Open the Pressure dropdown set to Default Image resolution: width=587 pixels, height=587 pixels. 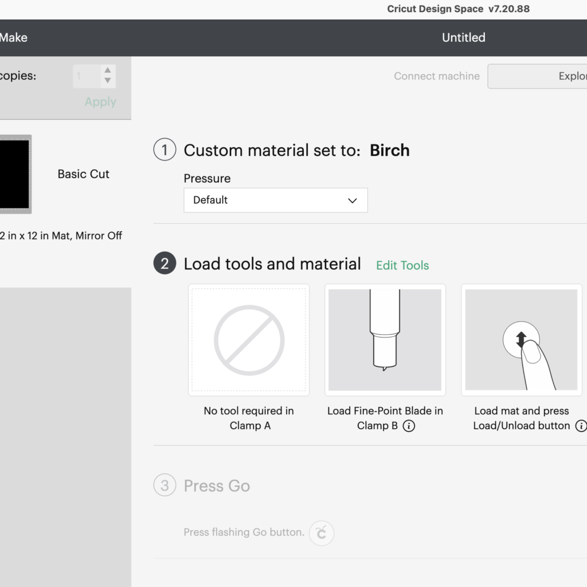[x=276, y=200]
